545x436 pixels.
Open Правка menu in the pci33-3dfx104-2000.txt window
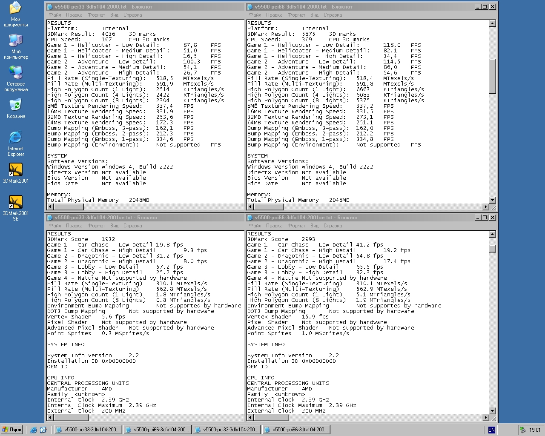pos(74,15)
